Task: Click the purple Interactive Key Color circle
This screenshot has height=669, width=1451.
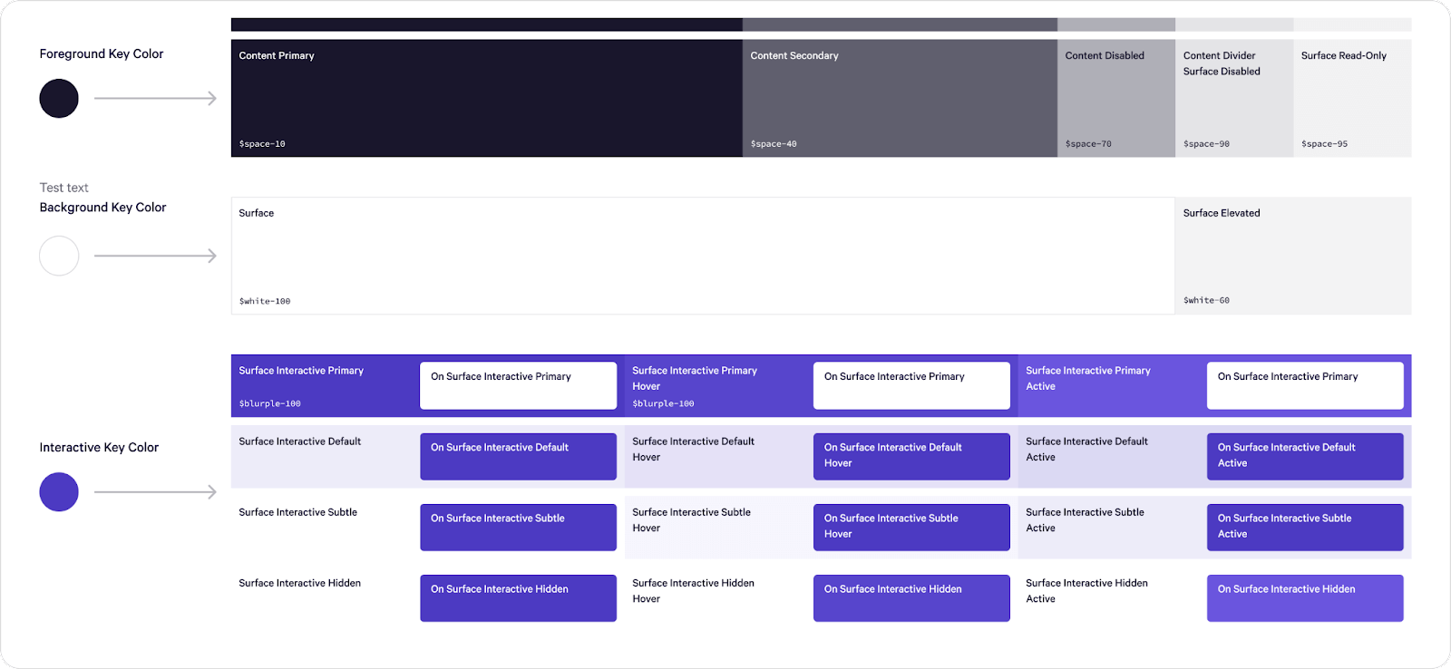Action: pos(59,492)
